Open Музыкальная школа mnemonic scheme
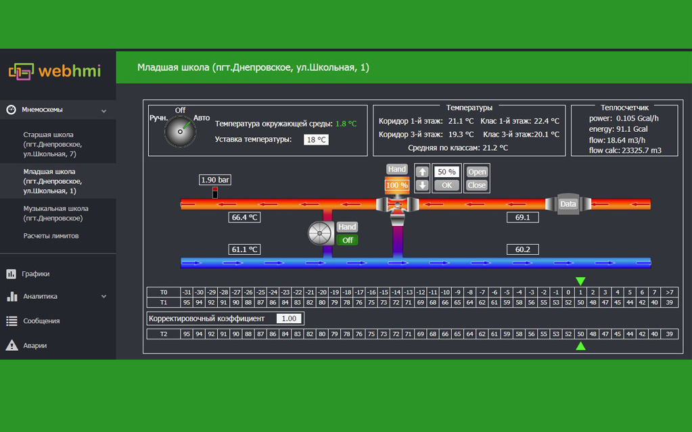This screenshot has height=432, width=692. [x=55, y=214]
